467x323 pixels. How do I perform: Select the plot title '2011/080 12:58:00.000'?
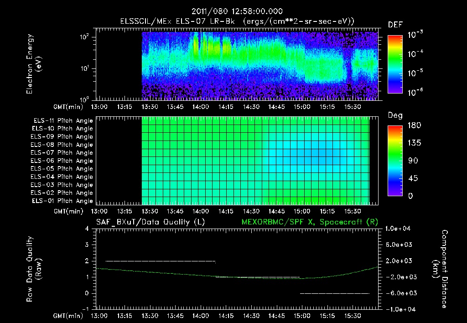pyautogui.click(x=237, y=11)
